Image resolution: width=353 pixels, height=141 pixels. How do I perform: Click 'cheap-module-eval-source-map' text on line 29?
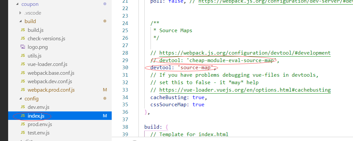pyautogui.click(x=232, y=60)
